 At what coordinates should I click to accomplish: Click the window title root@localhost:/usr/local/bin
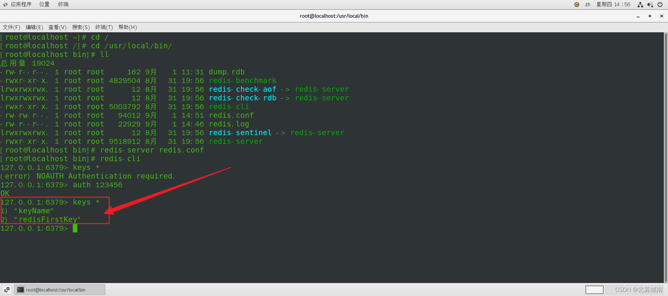pyautogui.click(x=334, y=16)
